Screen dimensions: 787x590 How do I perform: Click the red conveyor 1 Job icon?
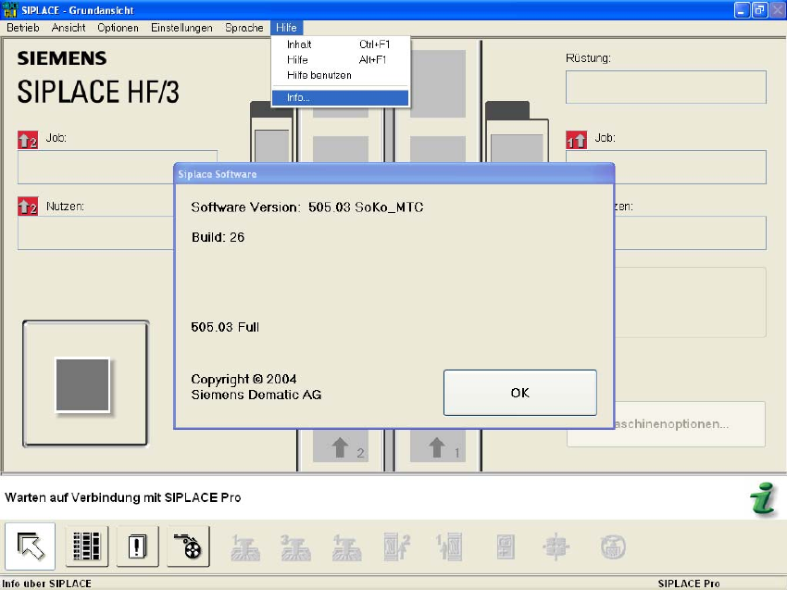coord(576,140)
